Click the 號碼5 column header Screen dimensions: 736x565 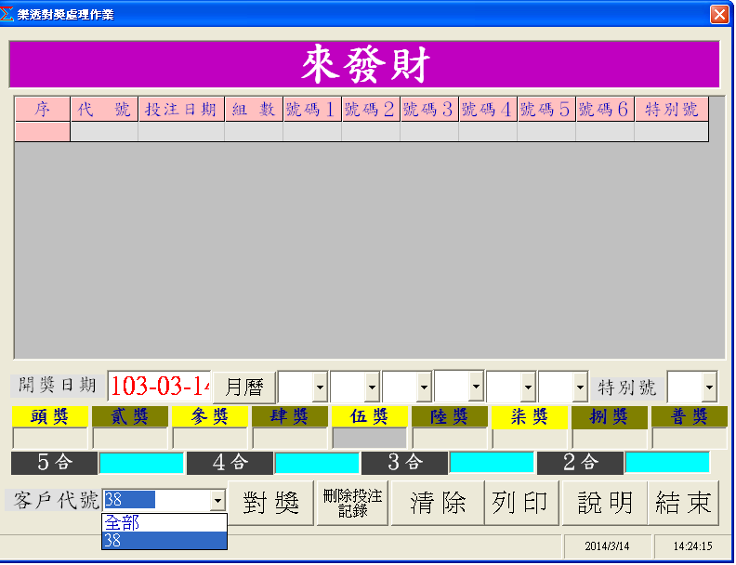click(546, 110)
